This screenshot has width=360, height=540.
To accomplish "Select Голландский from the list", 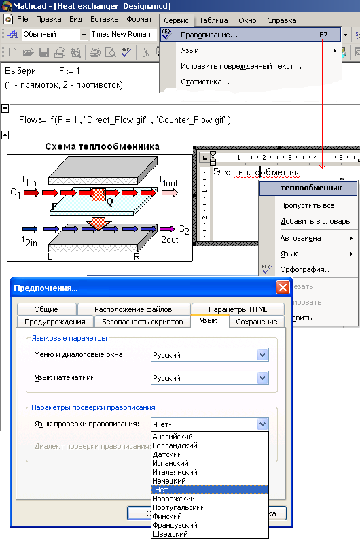I will click(x=210, y=445).
